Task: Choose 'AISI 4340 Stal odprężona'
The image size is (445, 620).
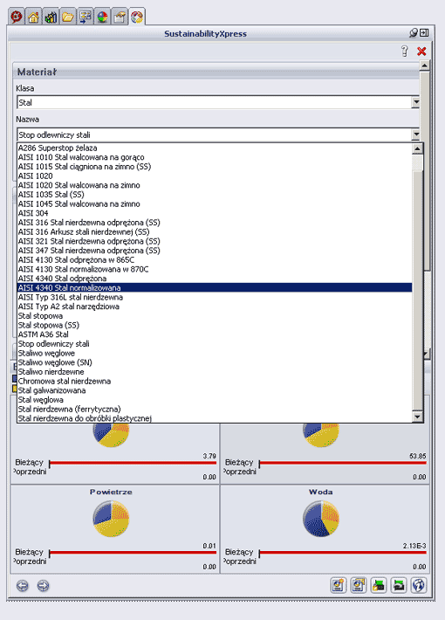Action: click(215, 279)
